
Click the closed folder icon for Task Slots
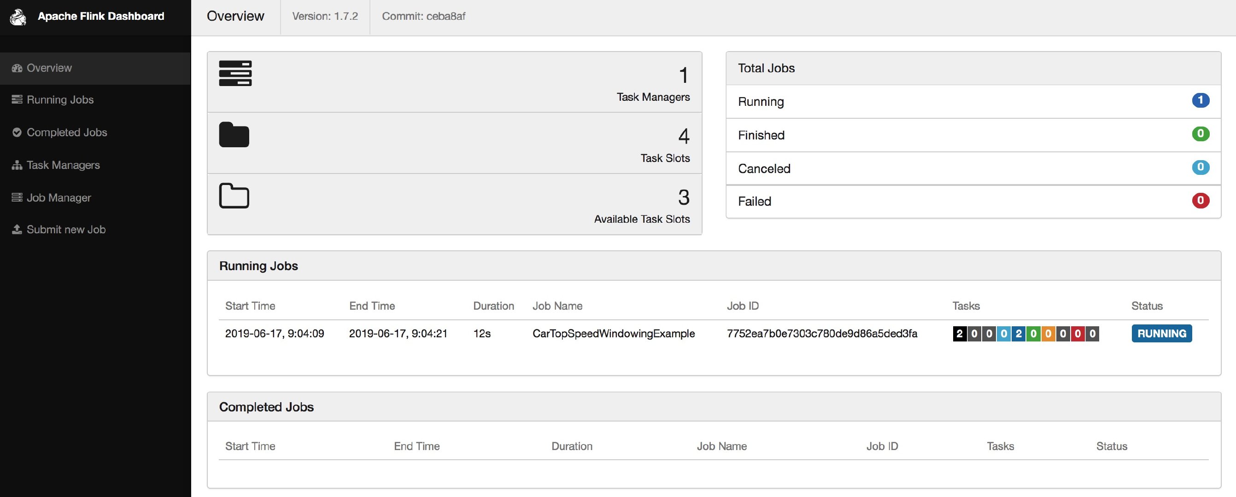(x=234, y=135)
